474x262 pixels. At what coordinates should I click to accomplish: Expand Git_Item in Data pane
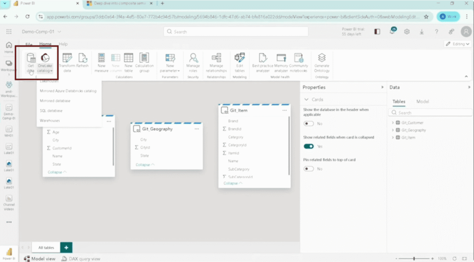(393, 137)
